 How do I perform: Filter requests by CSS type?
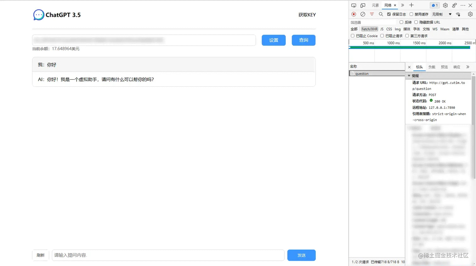(x=389, y=29)
